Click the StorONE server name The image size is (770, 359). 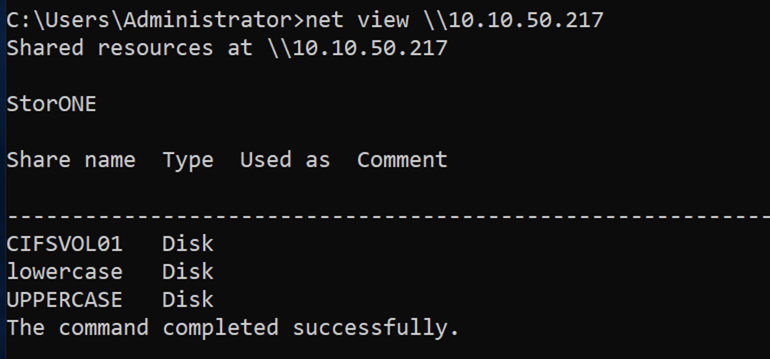point(51,104)
